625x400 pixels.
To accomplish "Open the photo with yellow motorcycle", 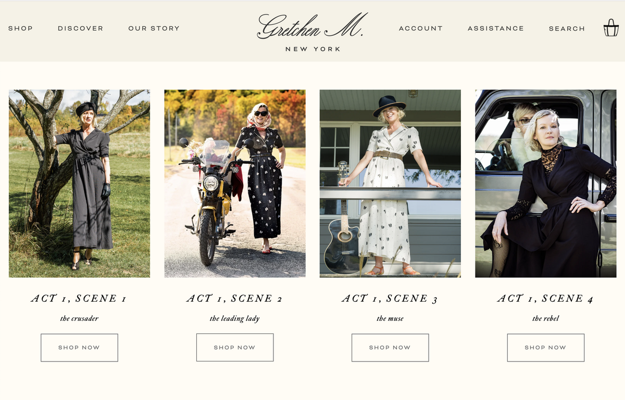I will tap(235, 184).
